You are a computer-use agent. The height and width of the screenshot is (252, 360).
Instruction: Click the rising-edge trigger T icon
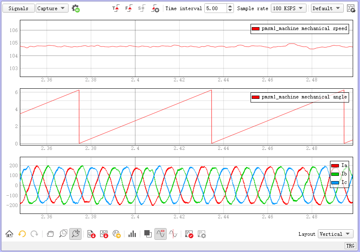tap(116, 9)
